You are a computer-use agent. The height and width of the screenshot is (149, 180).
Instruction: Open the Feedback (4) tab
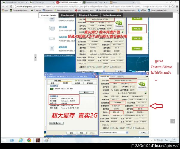[x=67, y=15]
